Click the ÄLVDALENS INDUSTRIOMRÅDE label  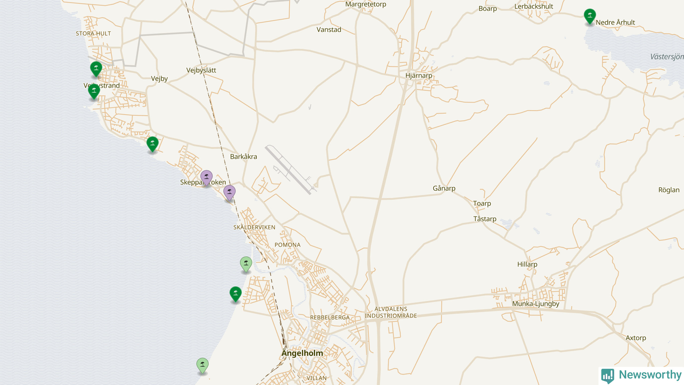point(391,312)
